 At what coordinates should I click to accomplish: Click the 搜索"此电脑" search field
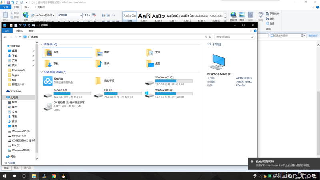coord(235,37)
